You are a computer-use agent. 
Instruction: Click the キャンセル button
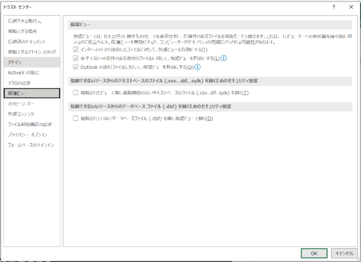344,253
